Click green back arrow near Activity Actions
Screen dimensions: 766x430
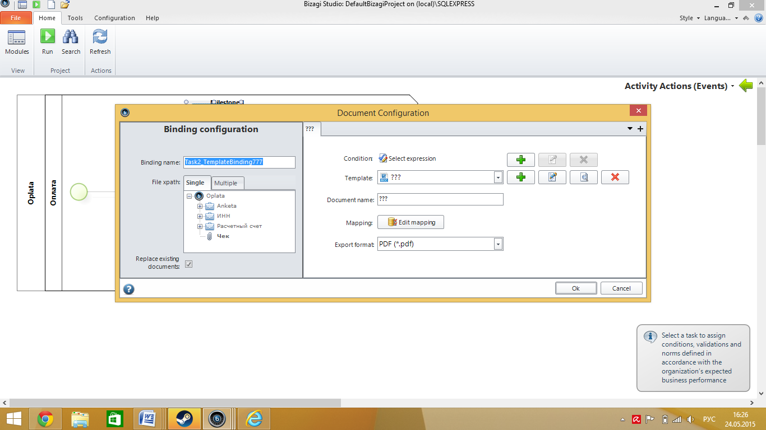pyautogui.click(x=746, y=86)
